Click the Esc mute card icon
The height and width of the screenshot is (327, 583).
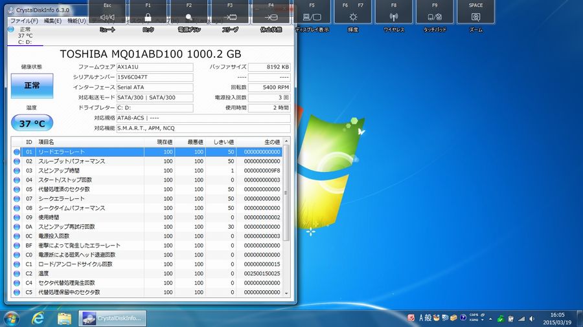(x=107, y=17)
